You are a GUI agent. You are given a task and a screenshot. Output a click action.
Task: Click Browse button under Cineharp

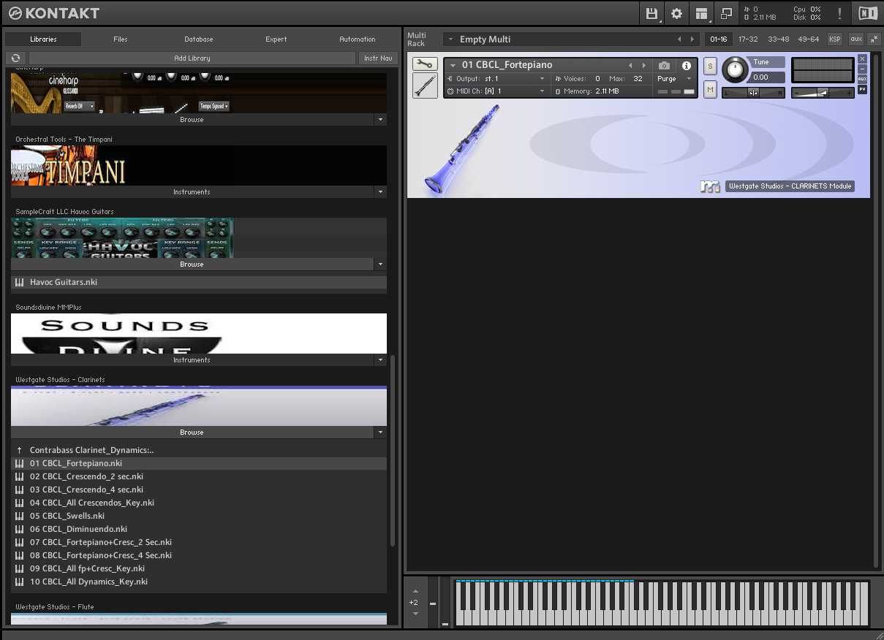pyautogui.click(x=192, y=120)
